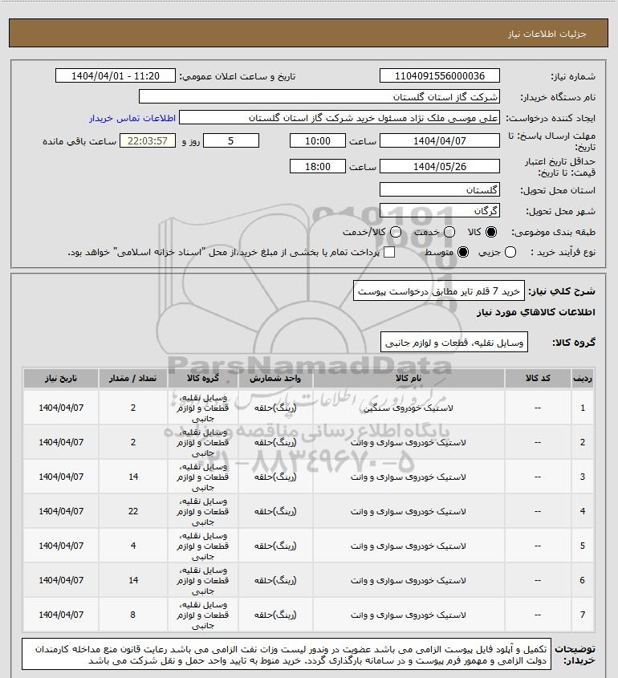
Task: Click the ردیف column header
Action: (583, 379)
